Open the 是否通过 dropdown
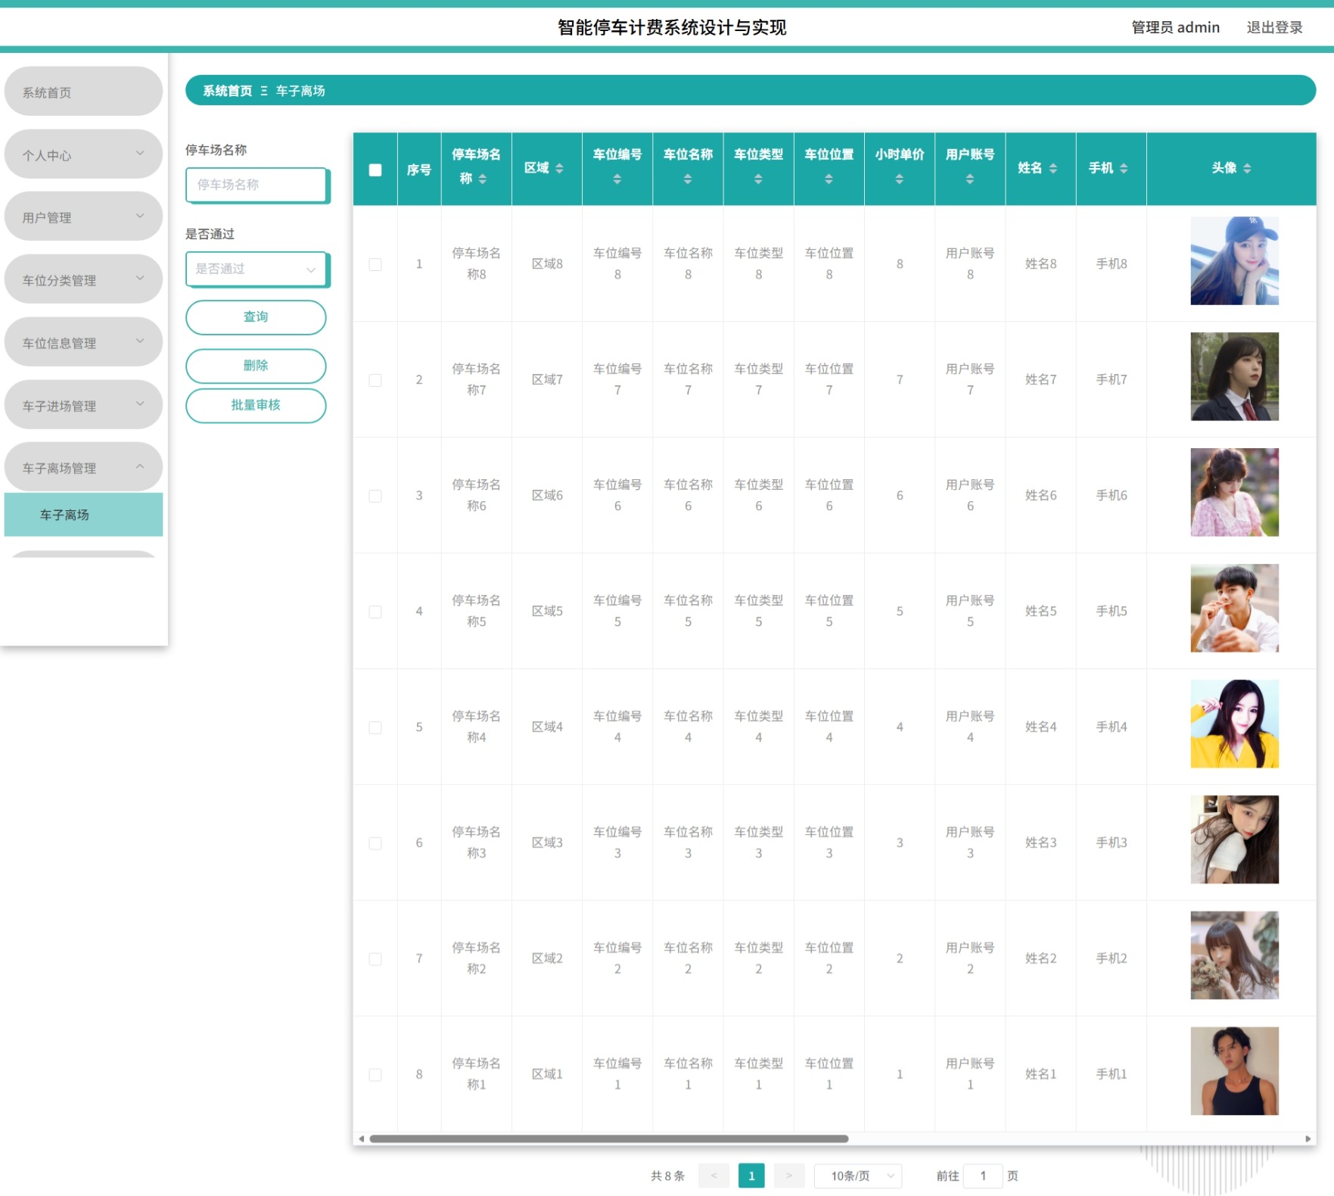The width and height of the screenshot is (1334, 1196). [x=257, y=269]
